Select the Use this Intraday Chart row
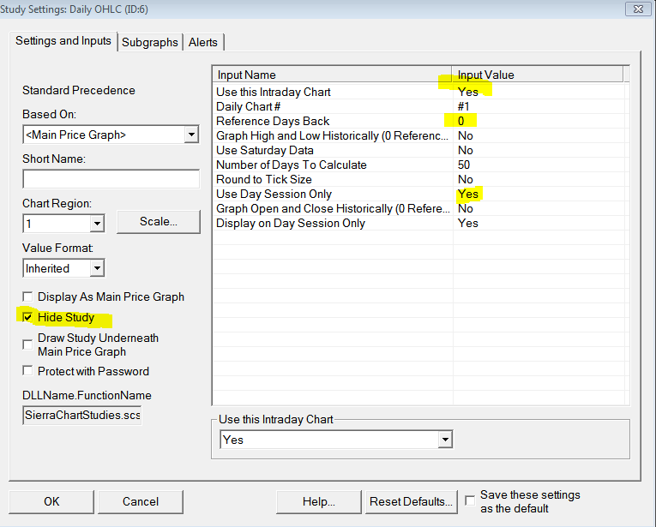This screenshot has width=656, height=527. tap(420, 92)
